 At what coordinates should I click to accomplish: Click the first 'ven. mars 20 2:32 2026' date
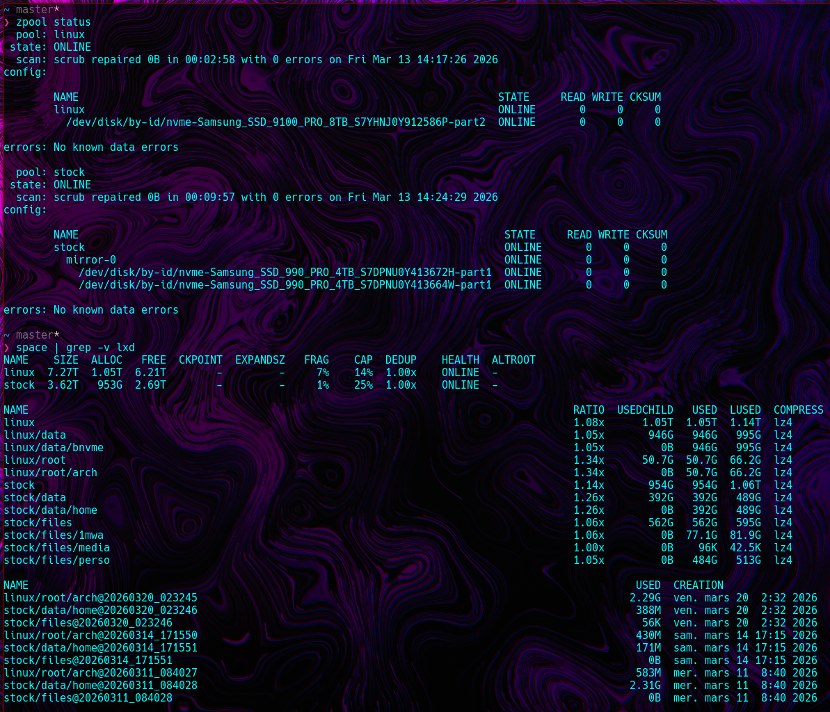745,598
